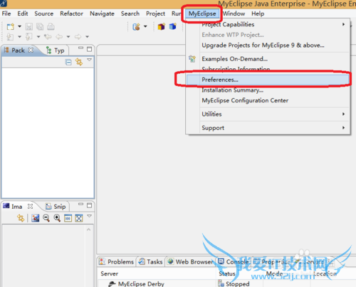
Task: Collapse All in Package Explorer
Action: click(x=68, y=63)
